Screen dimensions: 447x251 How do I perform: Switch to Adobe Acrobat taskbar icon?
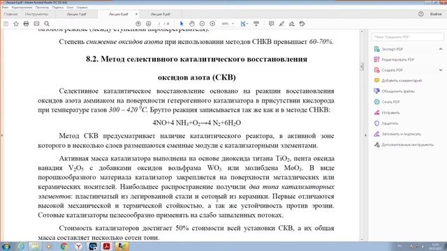coord(107,246)
